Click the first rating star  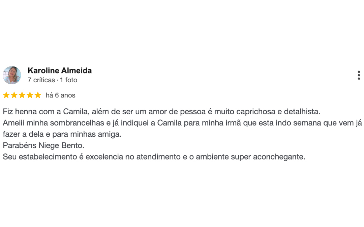pos(6,95)
